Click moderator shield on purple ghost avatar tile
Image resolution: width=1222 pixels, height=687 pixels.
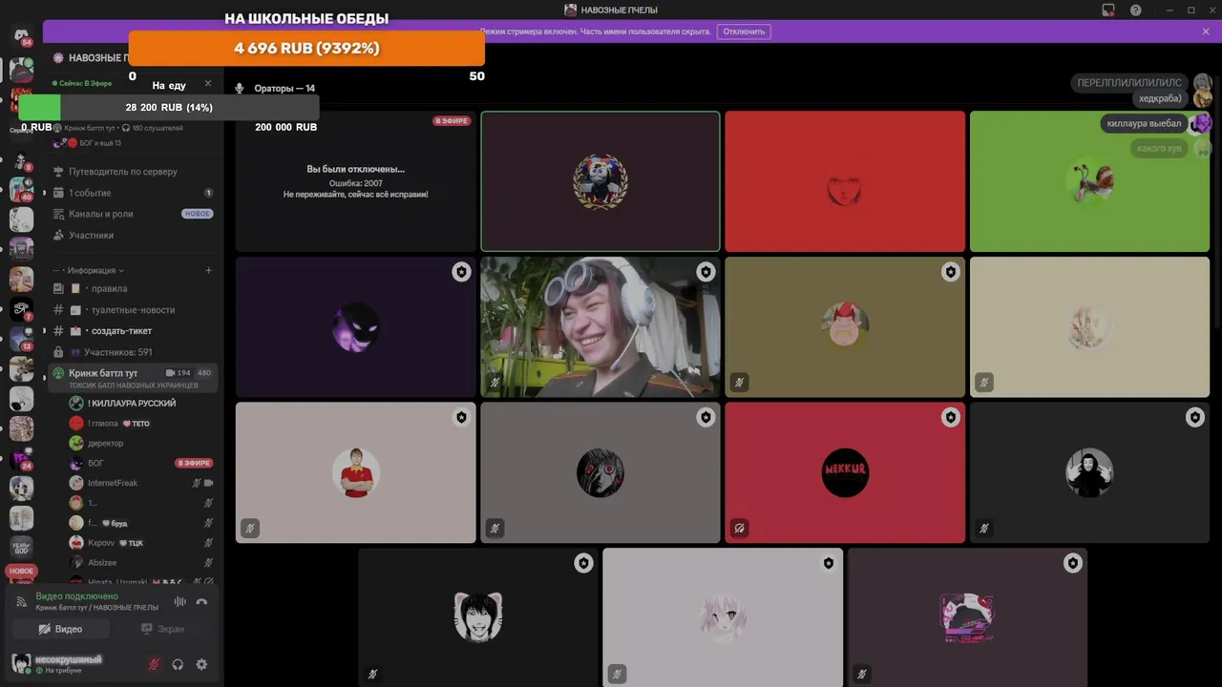click(x=461, y=272)
